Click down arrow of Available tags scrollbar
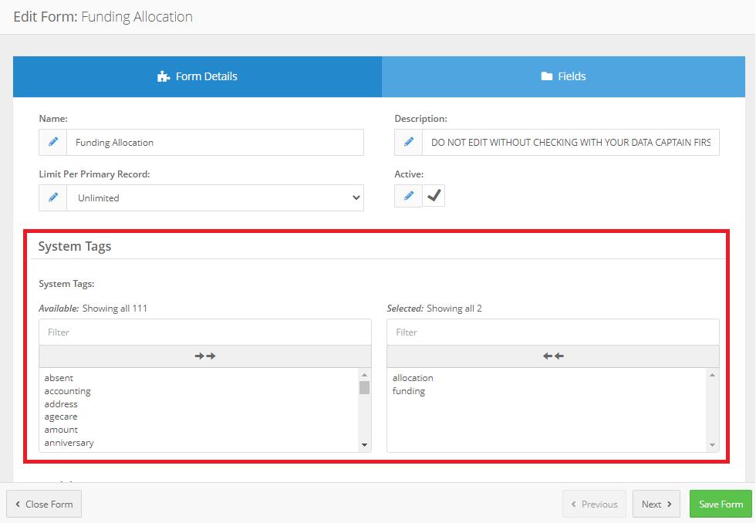This screenshot has height=523, width=756. (364, 445)
